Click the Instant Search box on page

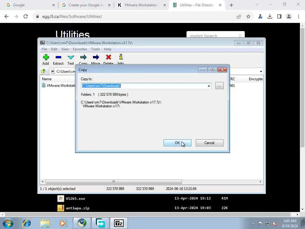point(216,36)
